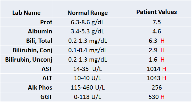Select the AST row label
Image resolution: width=192 pixels, height=105 pixels.
[x=47, y=69]
